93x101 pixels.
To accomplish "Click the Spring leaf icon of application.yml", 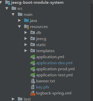I will pos(33,57).
